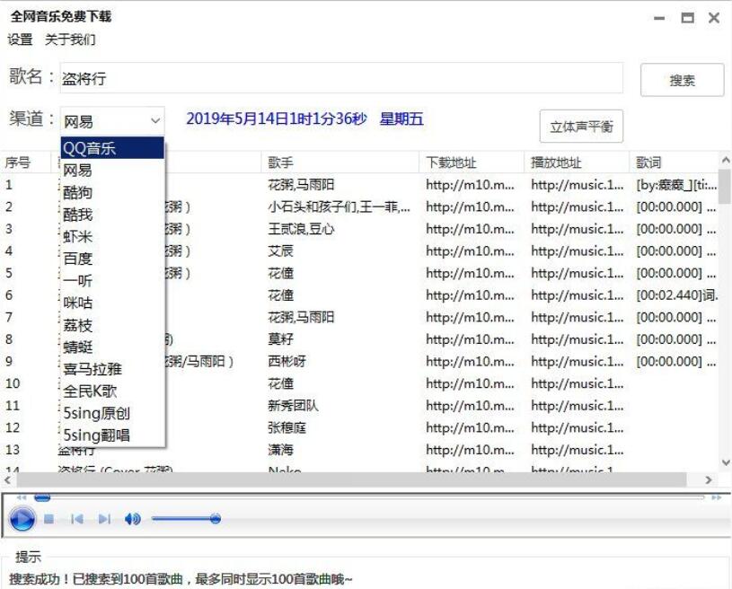Click the volume slider handle
This screenshot has height=589, width=732.
tap(216, 519)
